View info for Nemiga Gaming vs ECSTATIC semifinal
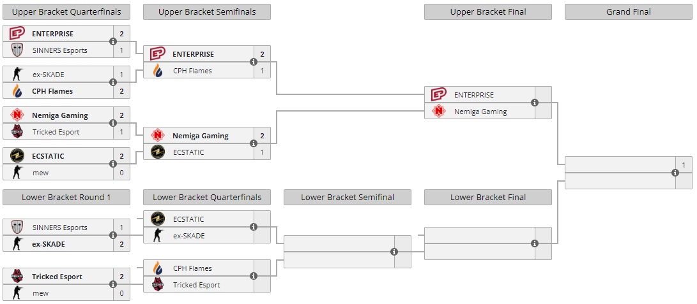This screenshot has height=304, width=697. click(254, 143)
